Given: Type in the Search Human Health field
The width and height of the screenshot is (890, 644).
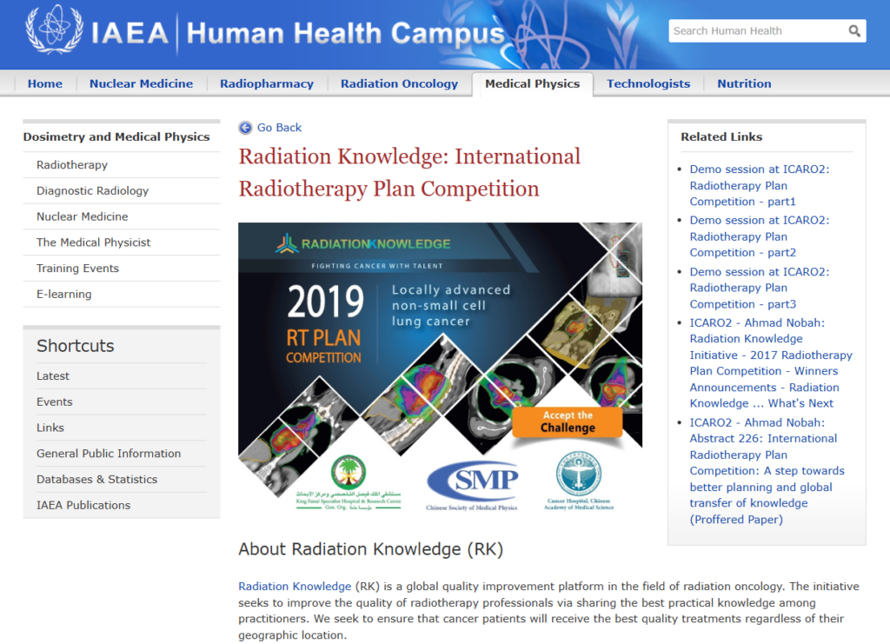Looking at the screenshot, I should [756, 31].
